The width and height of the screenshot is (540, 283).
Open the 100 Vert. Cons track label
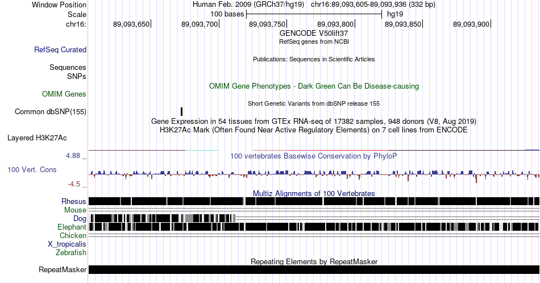[x=32, y=169]
